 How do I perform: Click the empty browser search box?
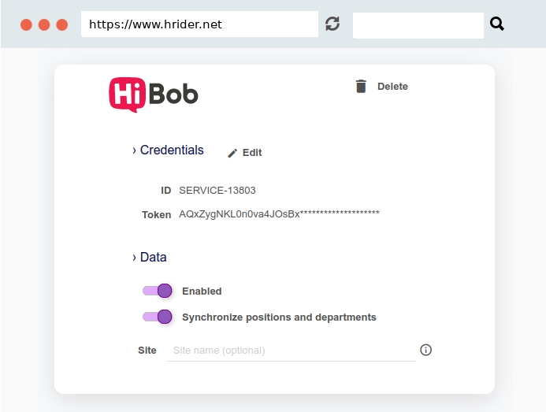(418, 25)
